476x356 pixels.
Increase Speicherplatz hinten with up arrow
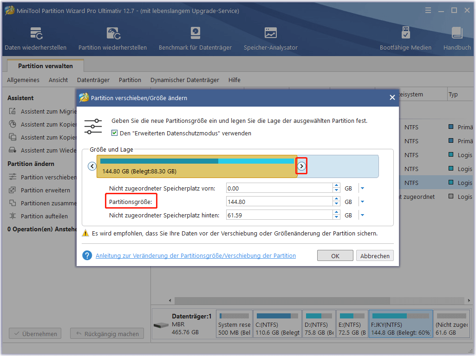[336, 212]
